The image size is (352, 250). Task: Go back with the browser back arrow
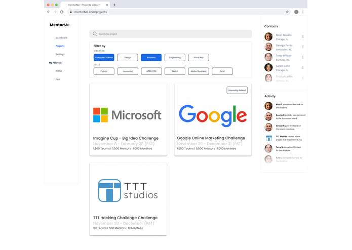(x=49, y=12)
